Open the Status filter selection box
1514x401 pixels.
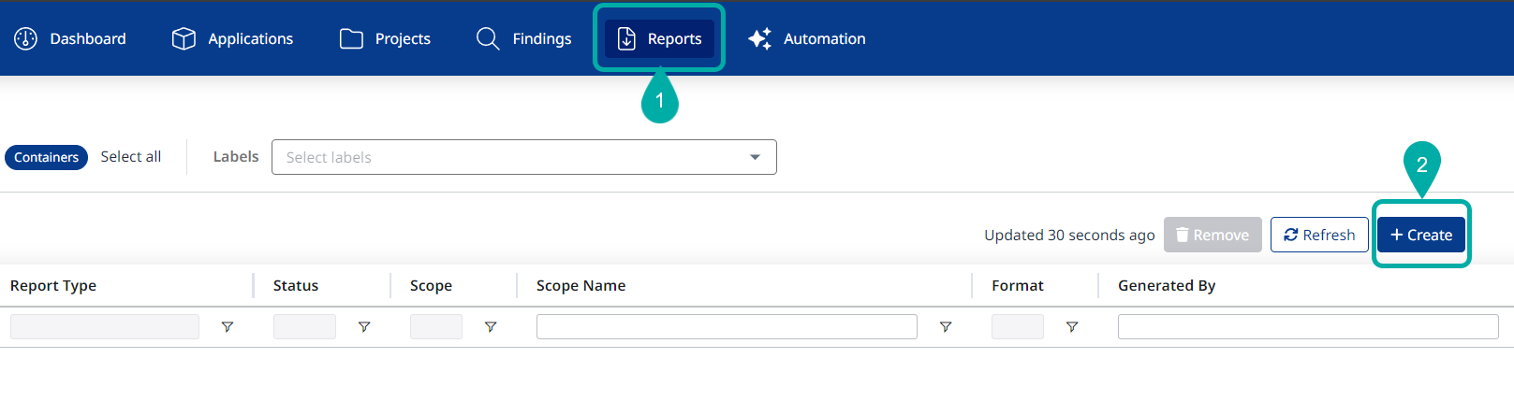point(304,326)
